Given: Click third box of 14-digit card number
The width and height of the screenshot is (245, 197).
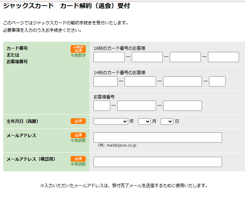Looking at the screenshot, I should [183, 82].
